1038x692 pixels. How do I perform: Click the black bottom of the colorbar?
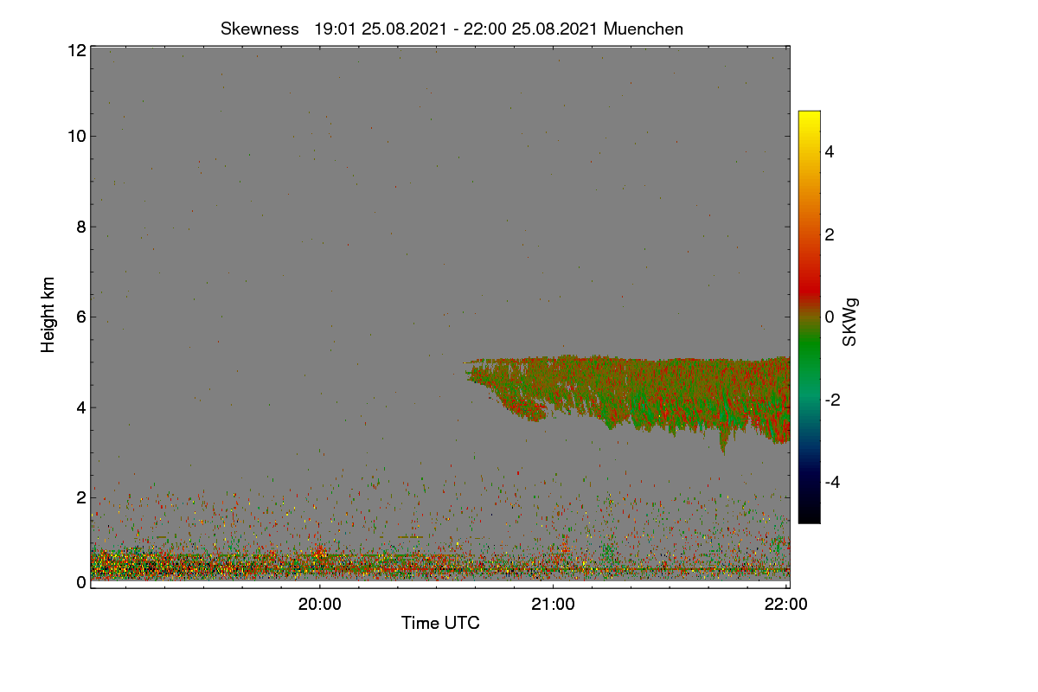[809, 515]
